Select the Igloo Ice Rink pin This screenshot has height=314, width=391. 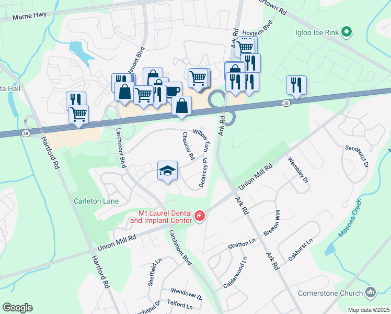[x=347, y=32]
